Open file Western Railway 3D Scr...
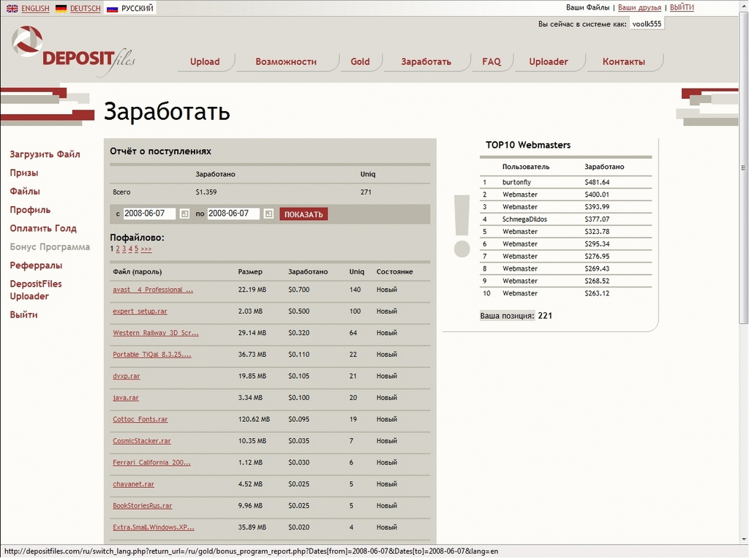 pyautogui.click(x=156, y=333)
